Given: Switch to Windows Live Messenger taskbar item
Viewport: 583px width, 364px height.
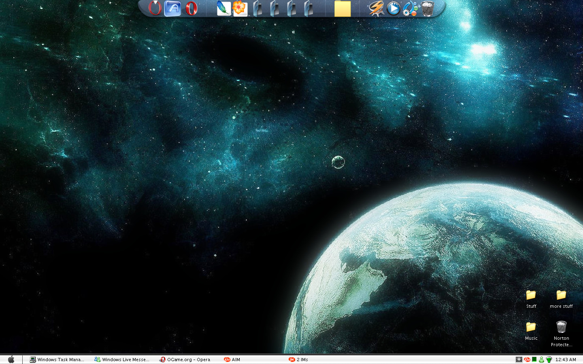Looking at the screenshot, I should tap(122, 359).
